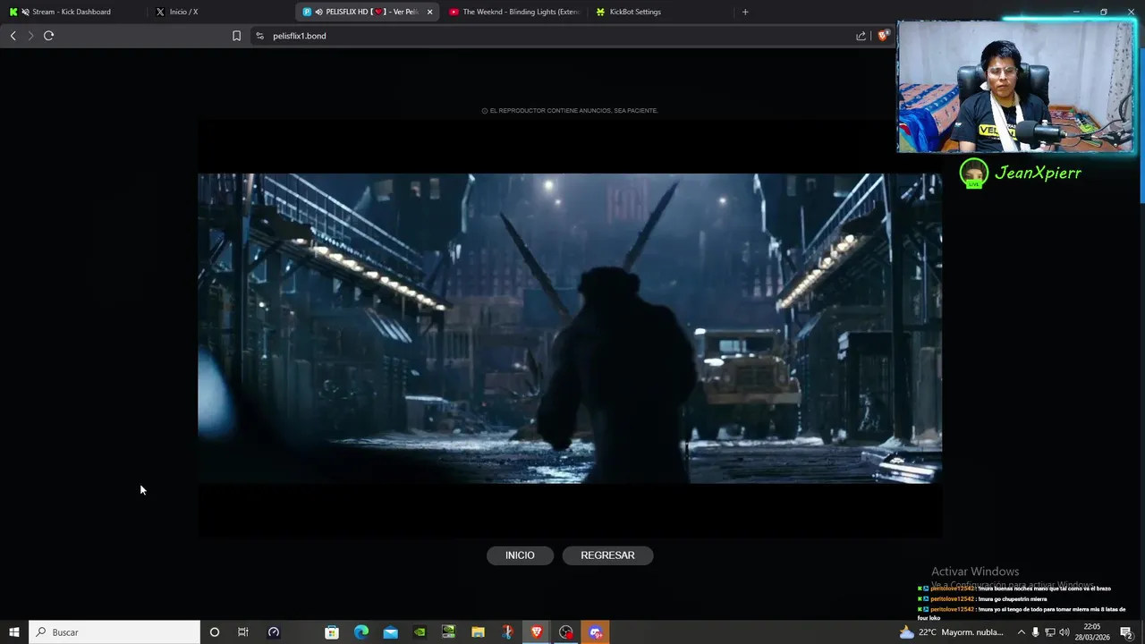The height and width of the screenshot is (644, 1145).
Task: Open the speedometer app on taskbar
Action: [274, 632]
